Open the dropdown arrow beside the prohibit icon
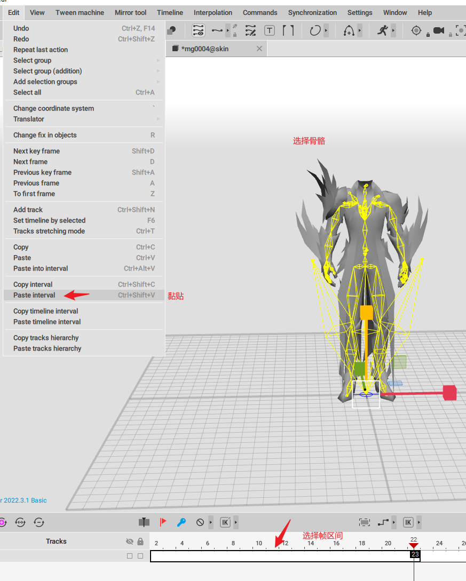Image resolution: width=466 pixels, height=581 pixels. click(210, 522)
